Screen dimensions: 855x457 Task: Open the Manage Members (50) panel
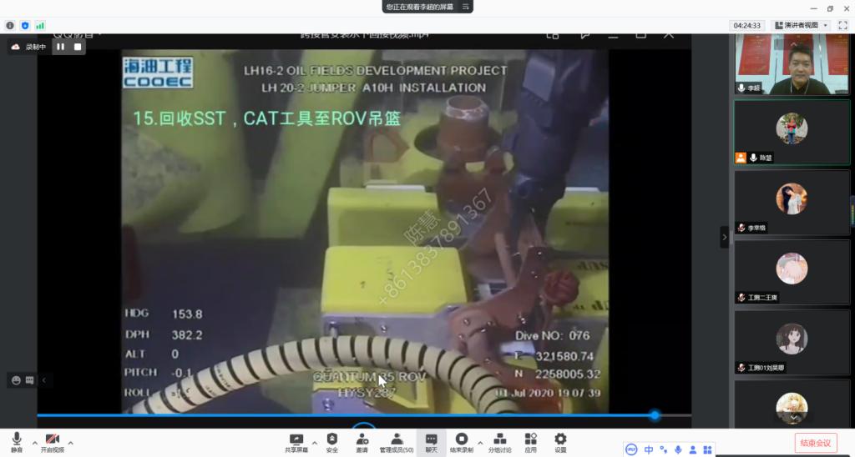click(397, 439)
